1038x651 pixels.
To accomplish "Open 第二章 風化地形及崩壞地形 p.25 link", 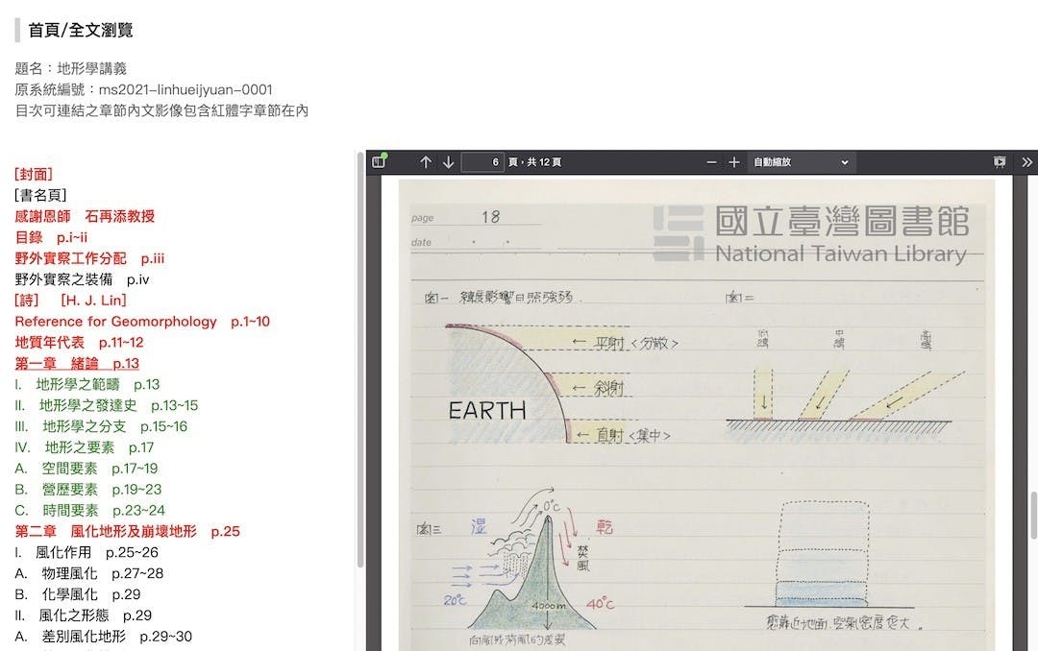I will 127,532.
